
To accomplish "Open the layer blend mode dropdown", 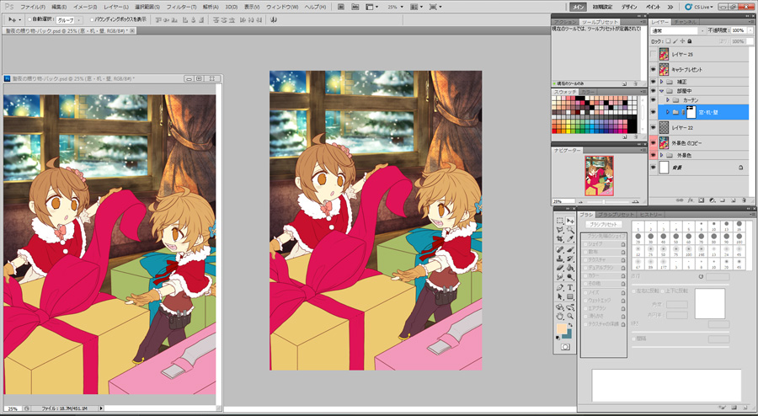I will pos(678,30).
